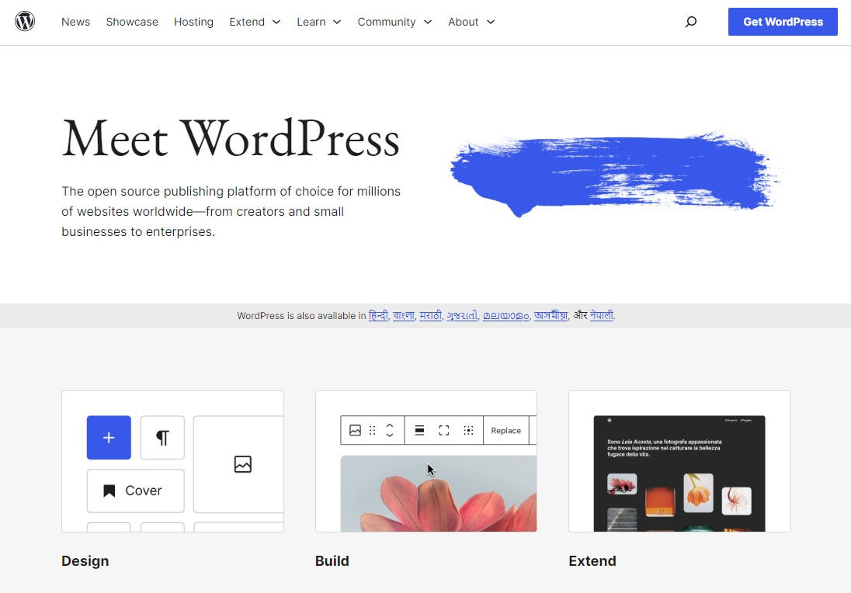Expand the Learn menu chevron
The image size is (851, 593).
click(337, 23)
